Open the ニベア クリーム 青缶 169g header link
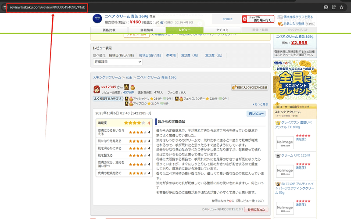This screenshot has width=351, height=219. [126, 16]
